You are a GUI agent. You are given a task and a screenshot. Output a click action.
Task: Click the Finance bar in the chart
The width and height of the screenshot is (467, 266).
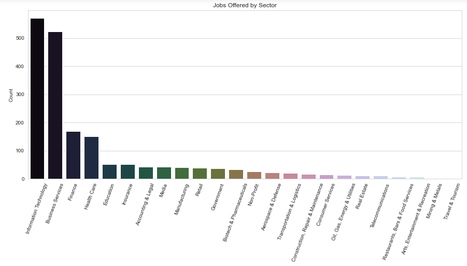[x=73, y=155]
